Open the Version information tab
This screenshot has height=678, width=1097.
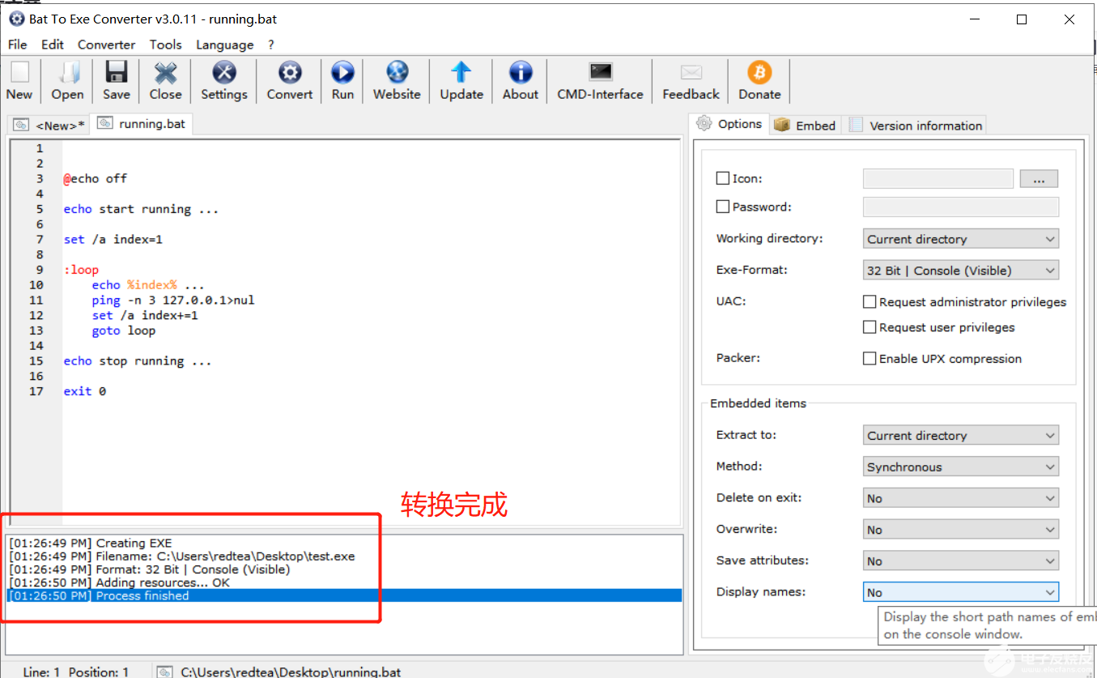click(x=916, y=126)
